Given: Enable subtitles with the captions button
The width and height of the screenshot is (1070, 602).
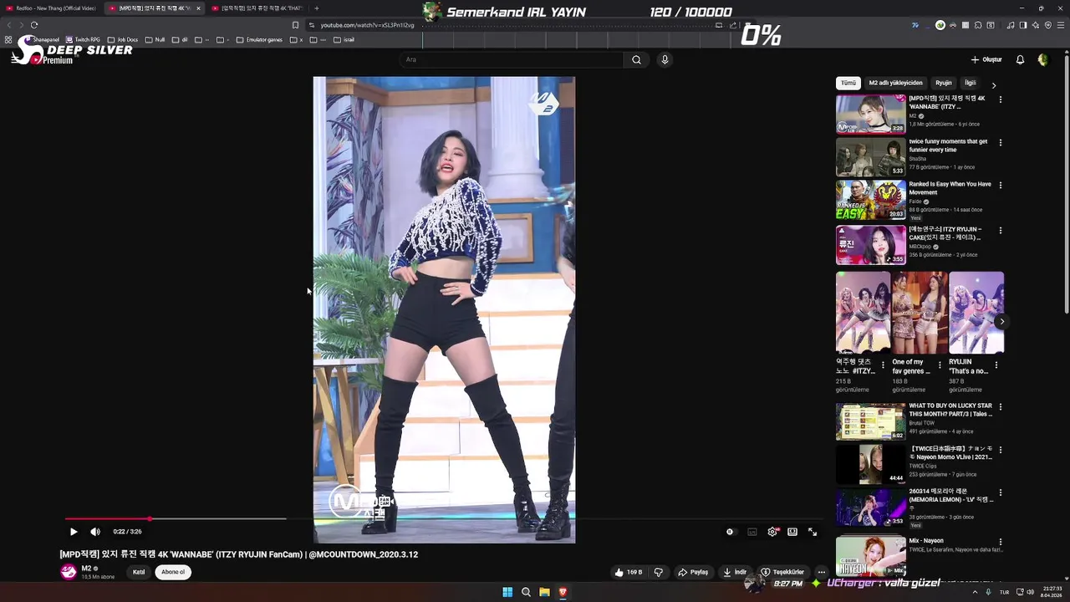Looking at the screenshot, I should coord(752,532).
